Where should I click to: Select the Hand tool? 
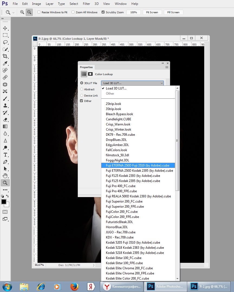[x=5, y=176]
